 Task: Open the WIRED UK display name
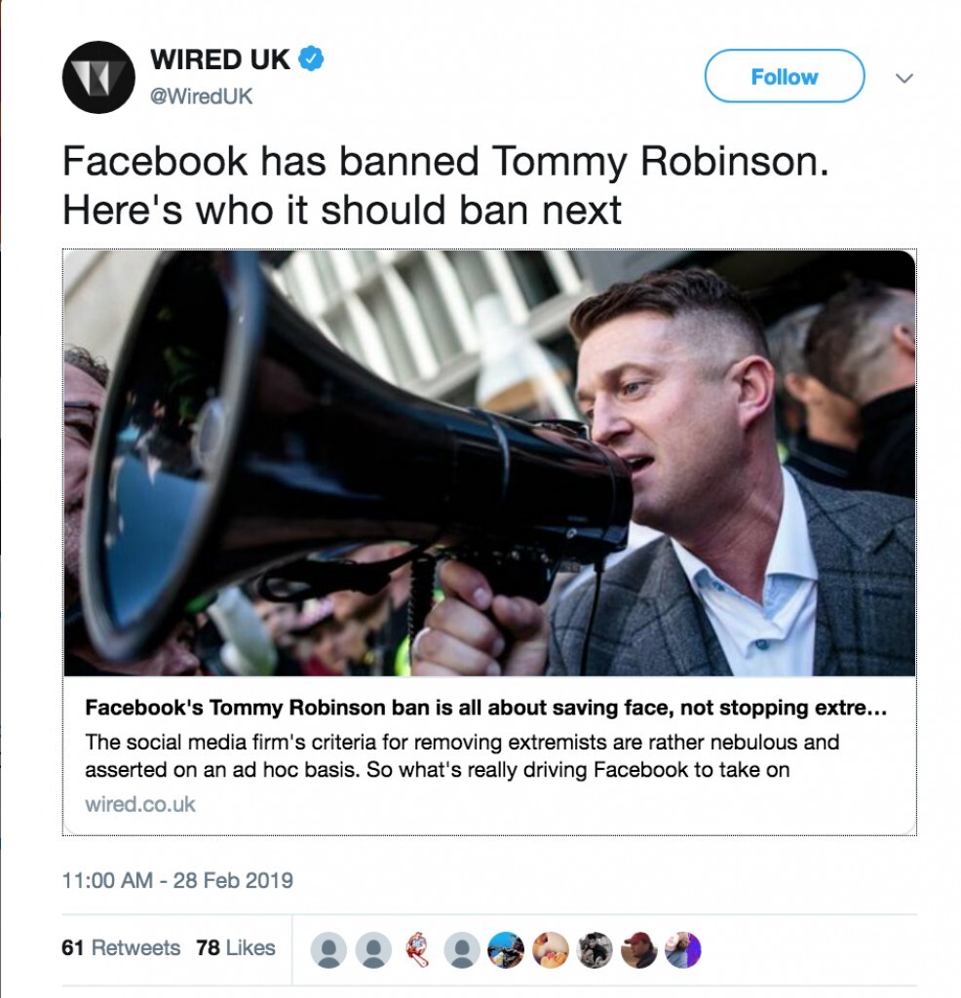pos(219,59)
